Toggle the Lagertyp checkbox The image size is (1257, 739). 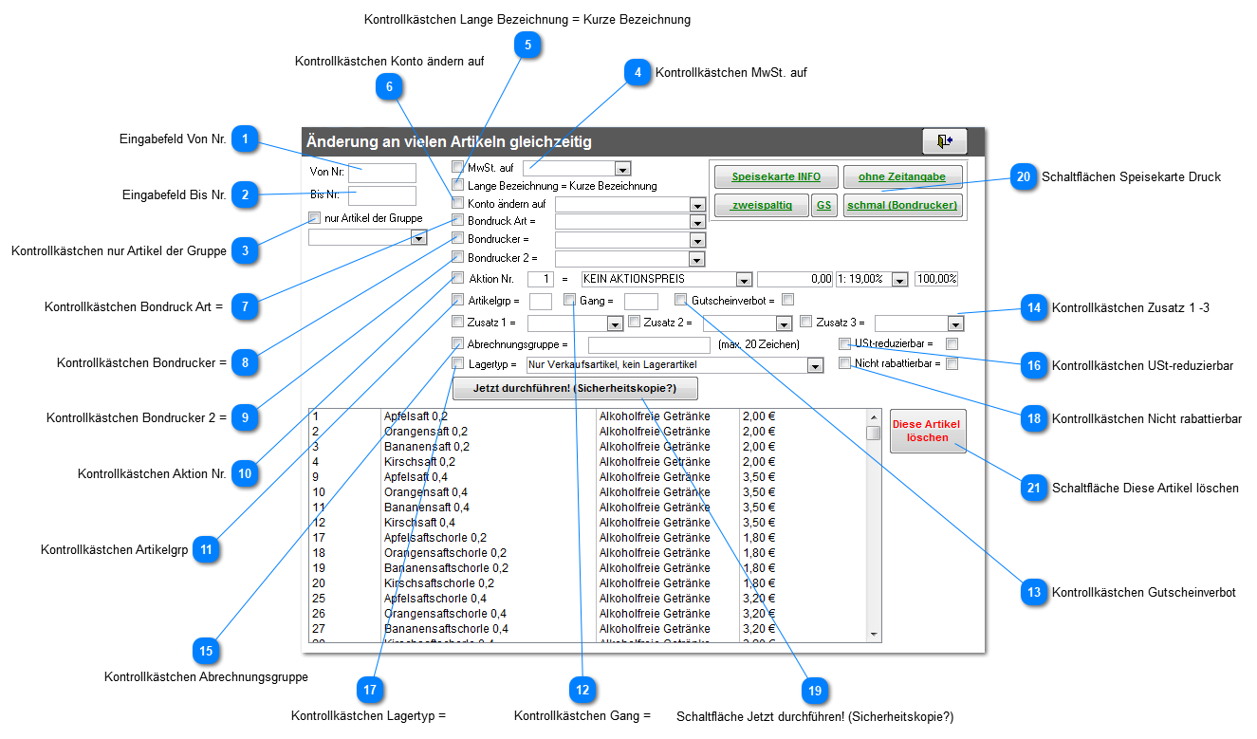coord(458,363)
